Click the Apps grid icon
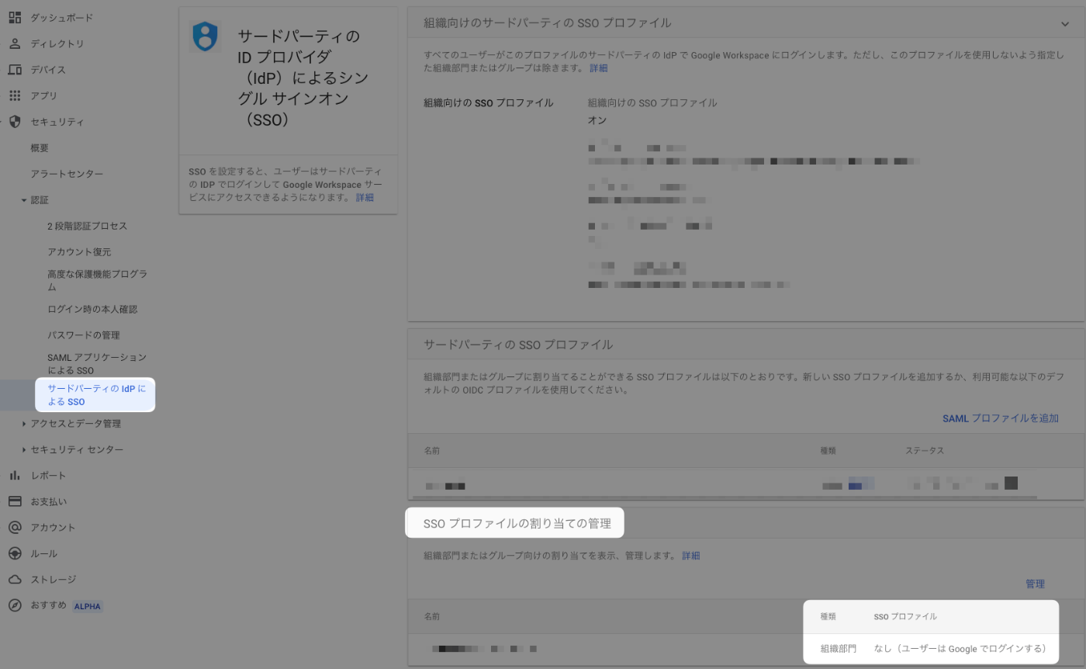The height and width of the screenshot is (669, 1086). click(15, 95)
